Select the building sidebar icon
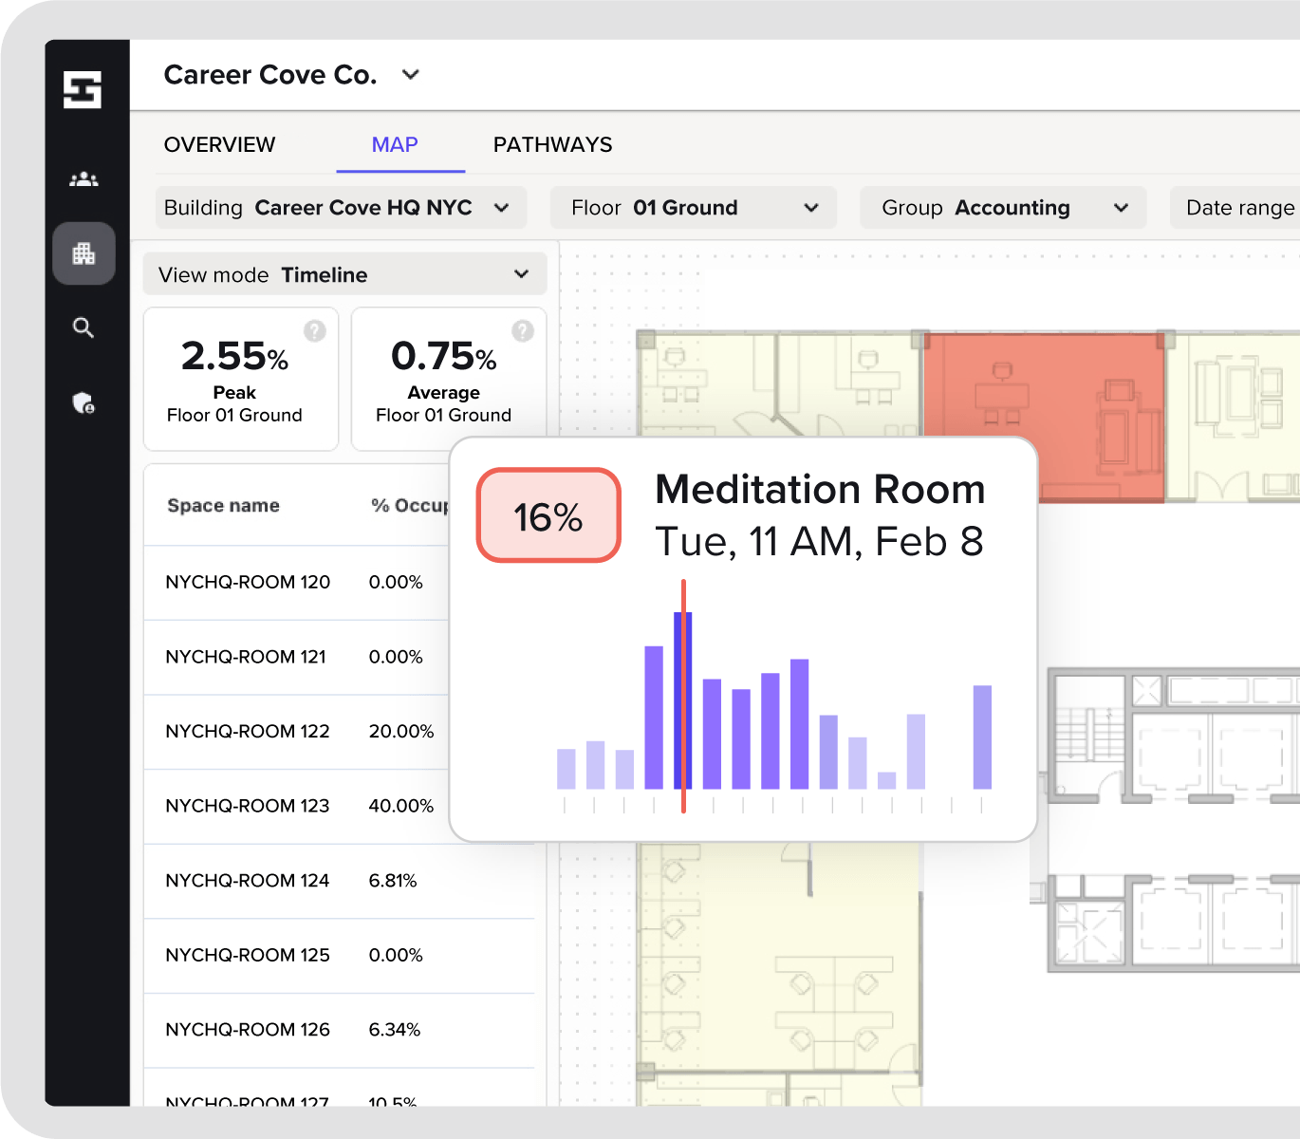The image size is (1300, 1139). click(84, 253)
